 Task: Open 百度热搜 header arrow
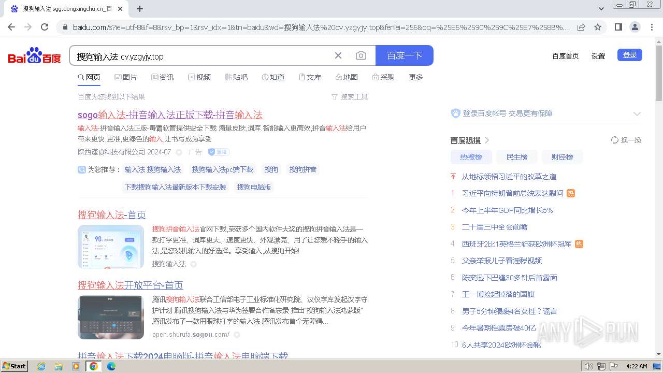click(487, 140)
